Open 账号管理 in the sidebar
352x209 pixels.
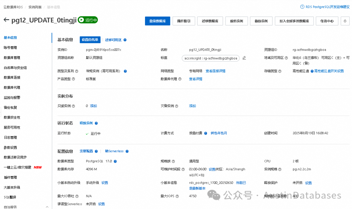pyautogui.click(x=10, y=48)
